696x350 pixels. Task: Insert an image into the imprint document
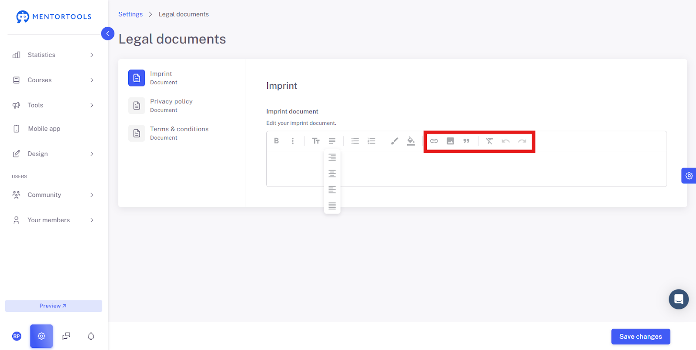pyautogui.click(x=450, y=141)
